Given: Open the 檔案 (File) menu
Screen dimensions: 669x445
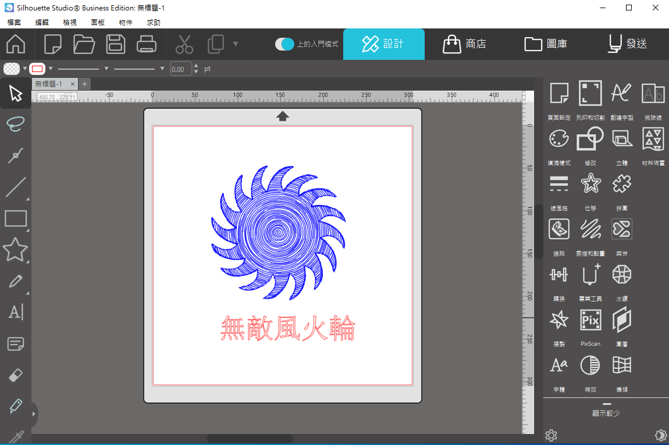Looking at the screenshot, I should coord(14,22).
